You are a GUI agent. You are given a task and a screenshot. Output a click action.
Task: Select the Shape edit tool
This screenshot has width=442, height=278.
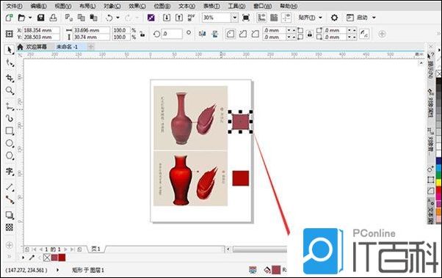tap(10, 63)
